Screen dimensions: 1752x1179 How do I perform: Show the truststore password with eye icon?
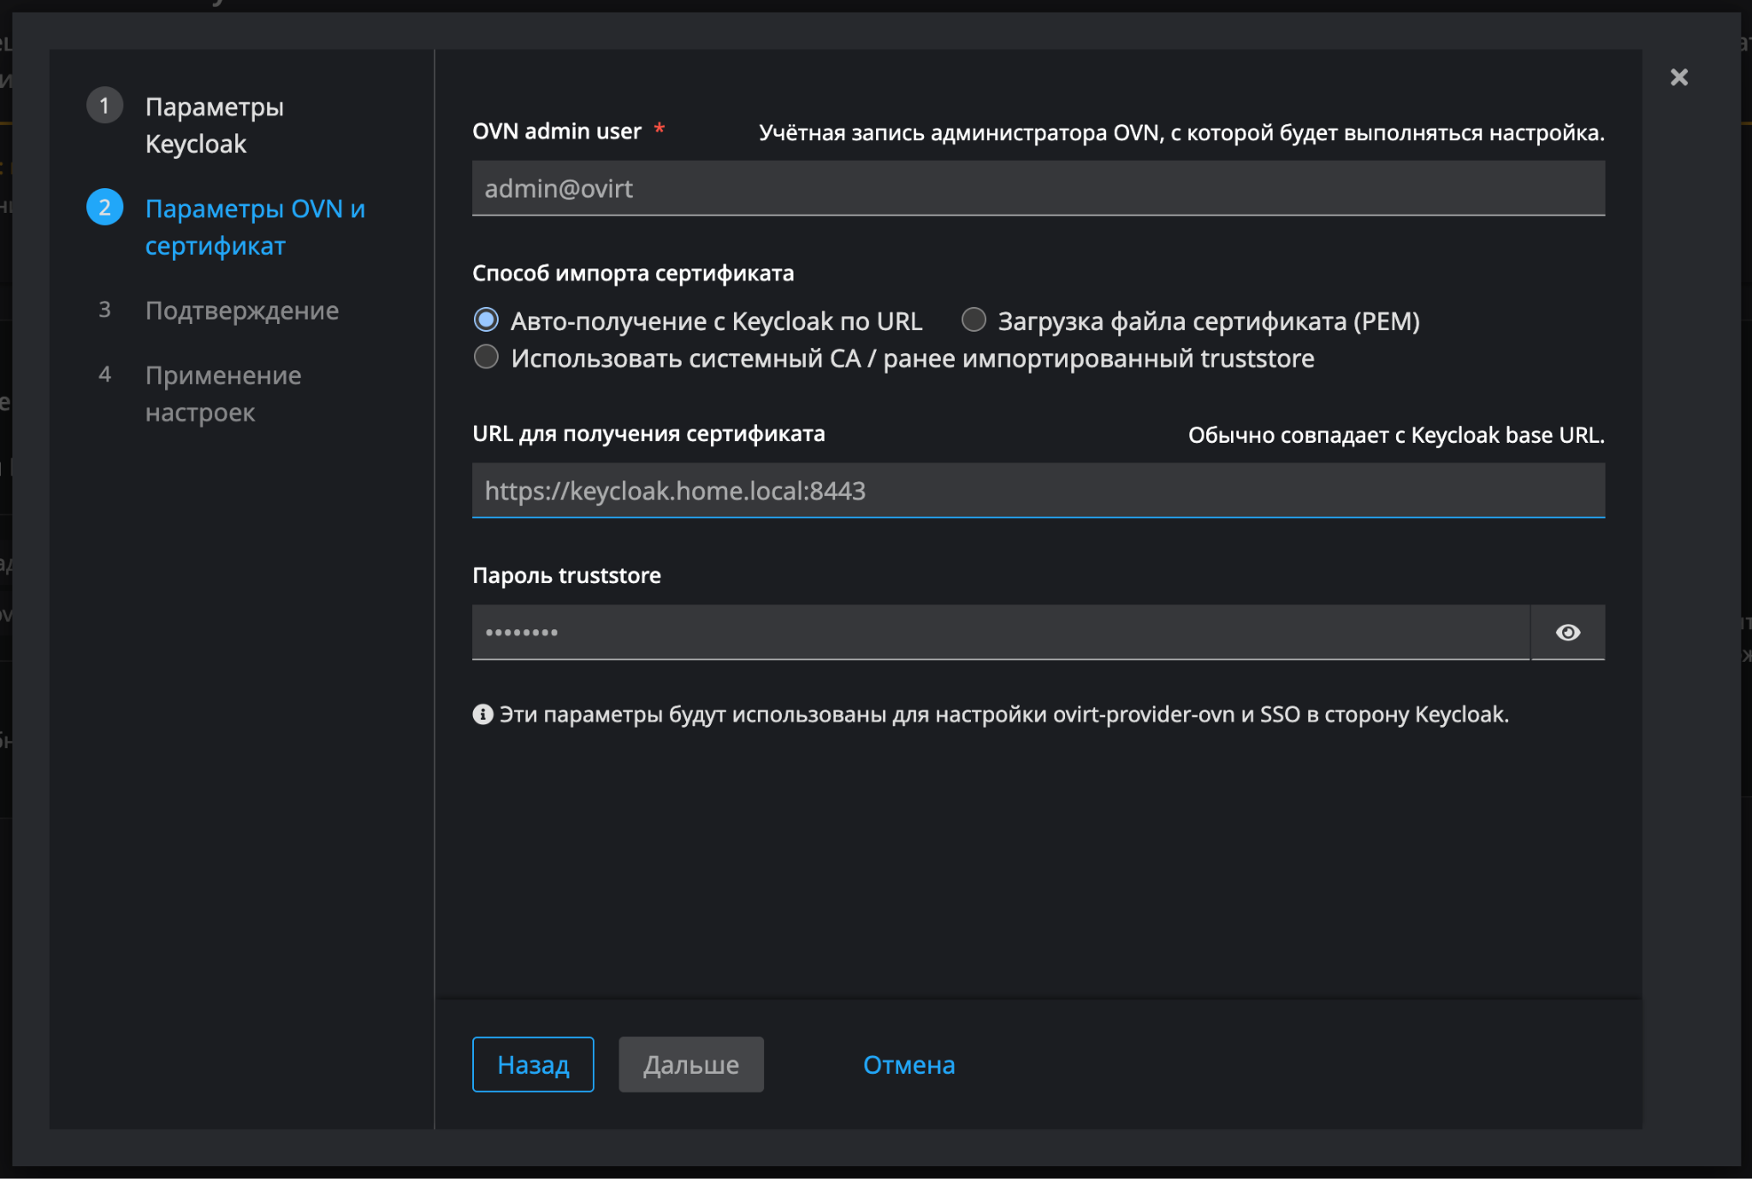click(x=1567, y=633)
